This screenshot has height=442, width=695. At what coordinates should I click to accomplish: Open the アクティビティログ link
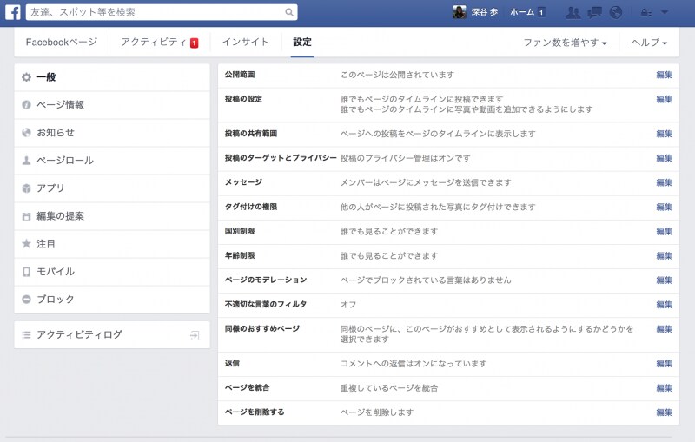(x=112, y=335)
